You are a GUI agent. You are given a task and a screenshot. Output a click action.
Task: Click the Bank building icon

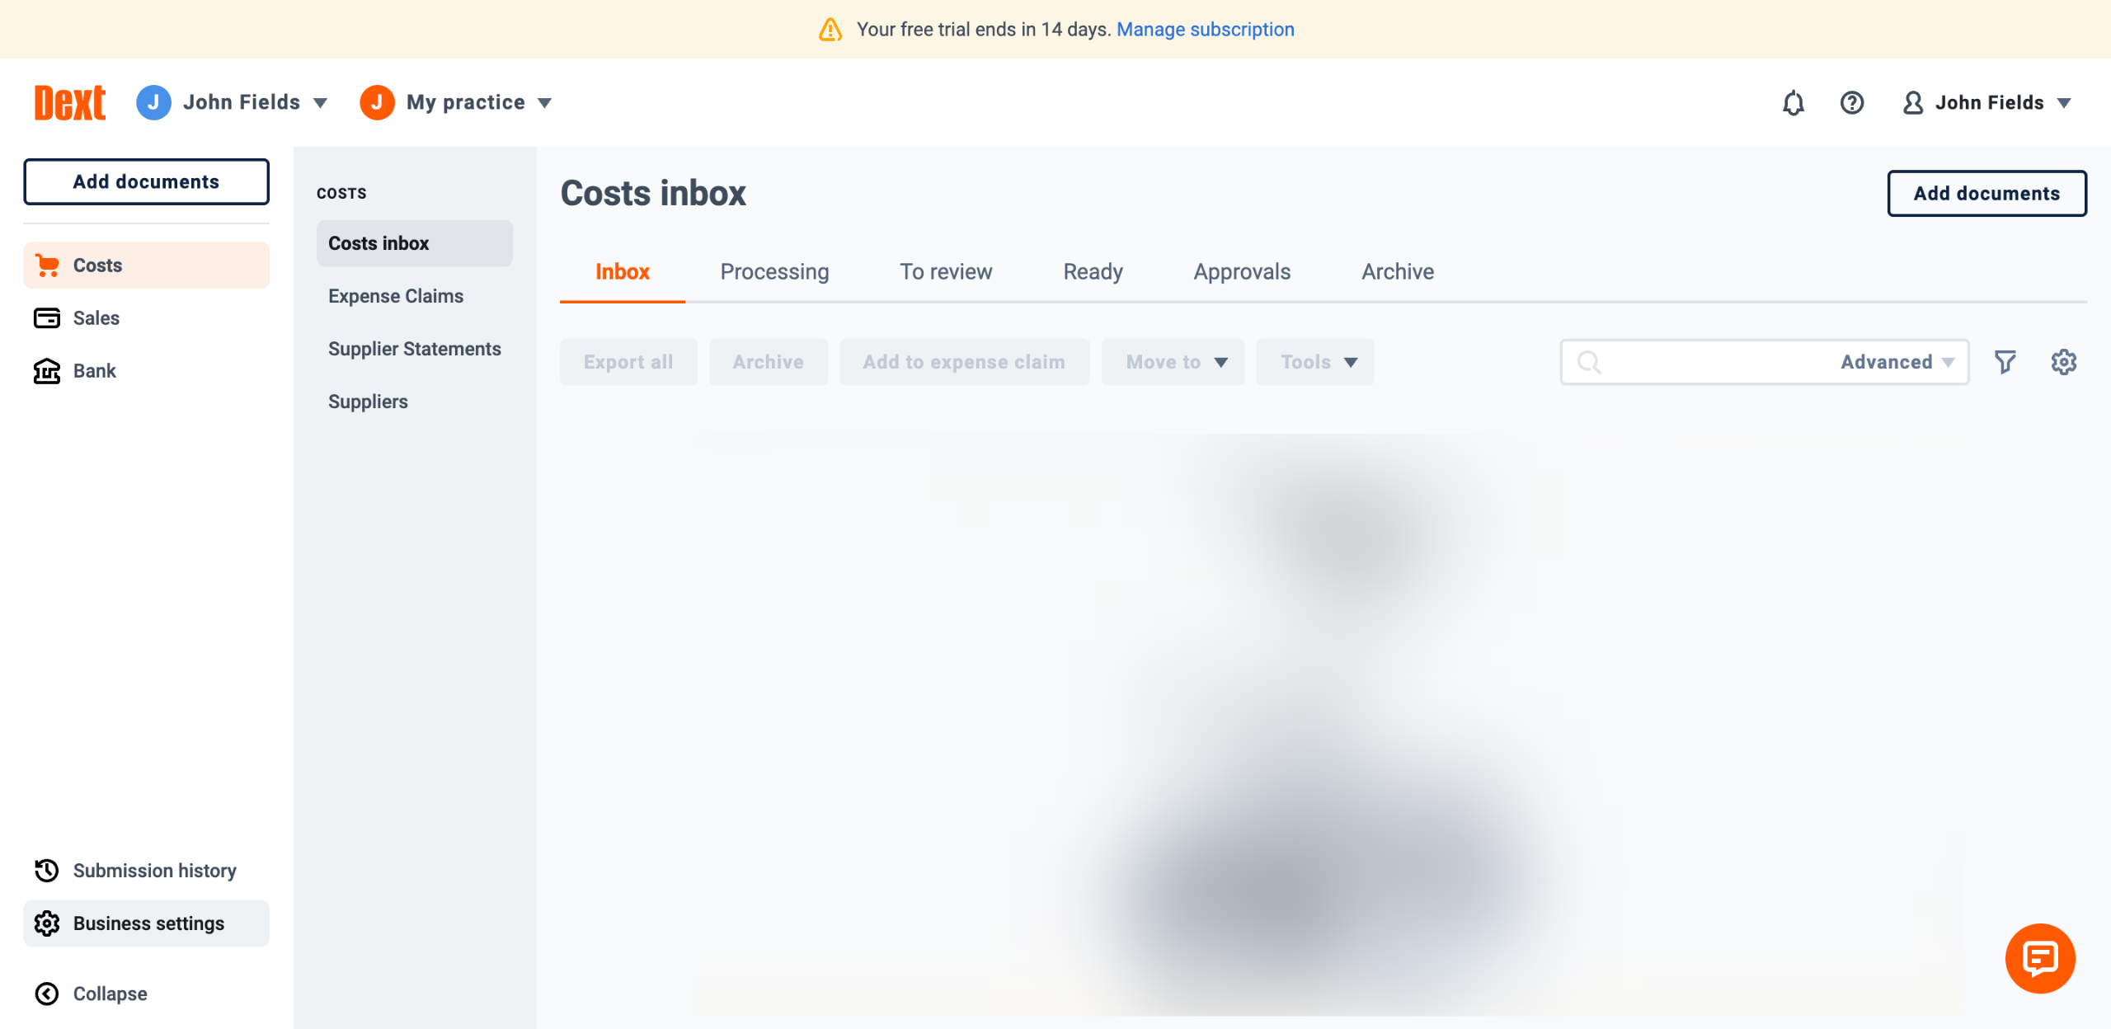point(47,371)
